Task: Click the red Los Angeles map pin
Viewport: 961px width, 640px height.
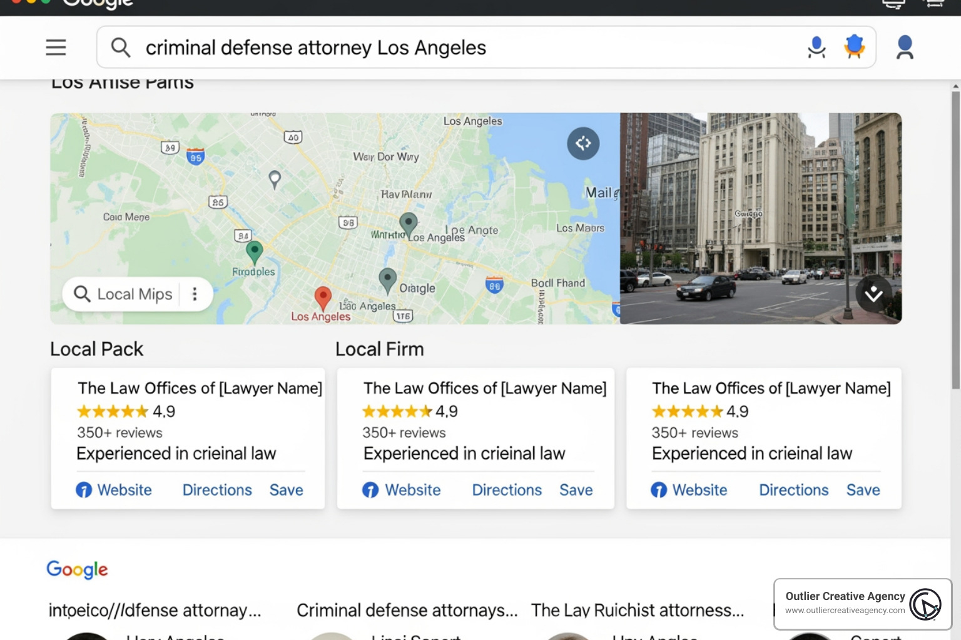Action: (x=323, y=299)
